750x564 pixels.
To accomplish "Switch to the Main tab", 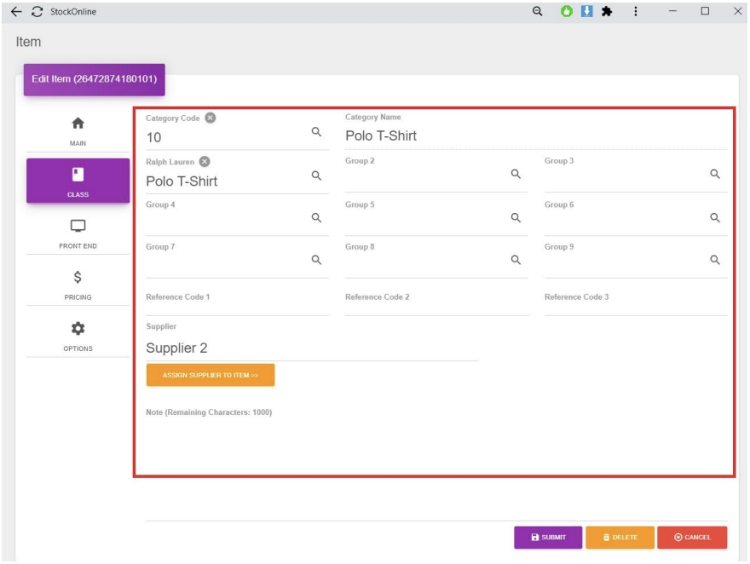I will pos(78,129).
